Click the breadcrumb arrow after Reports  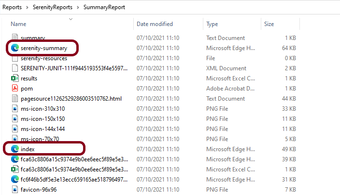tap(27, 7)
